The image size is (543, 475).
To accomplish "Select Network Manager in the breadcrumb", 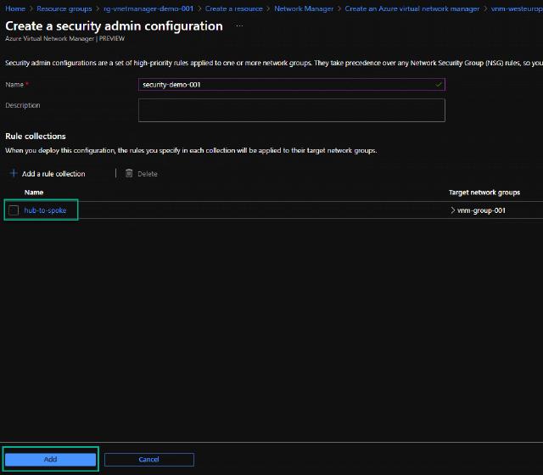I will pos(304,8).
